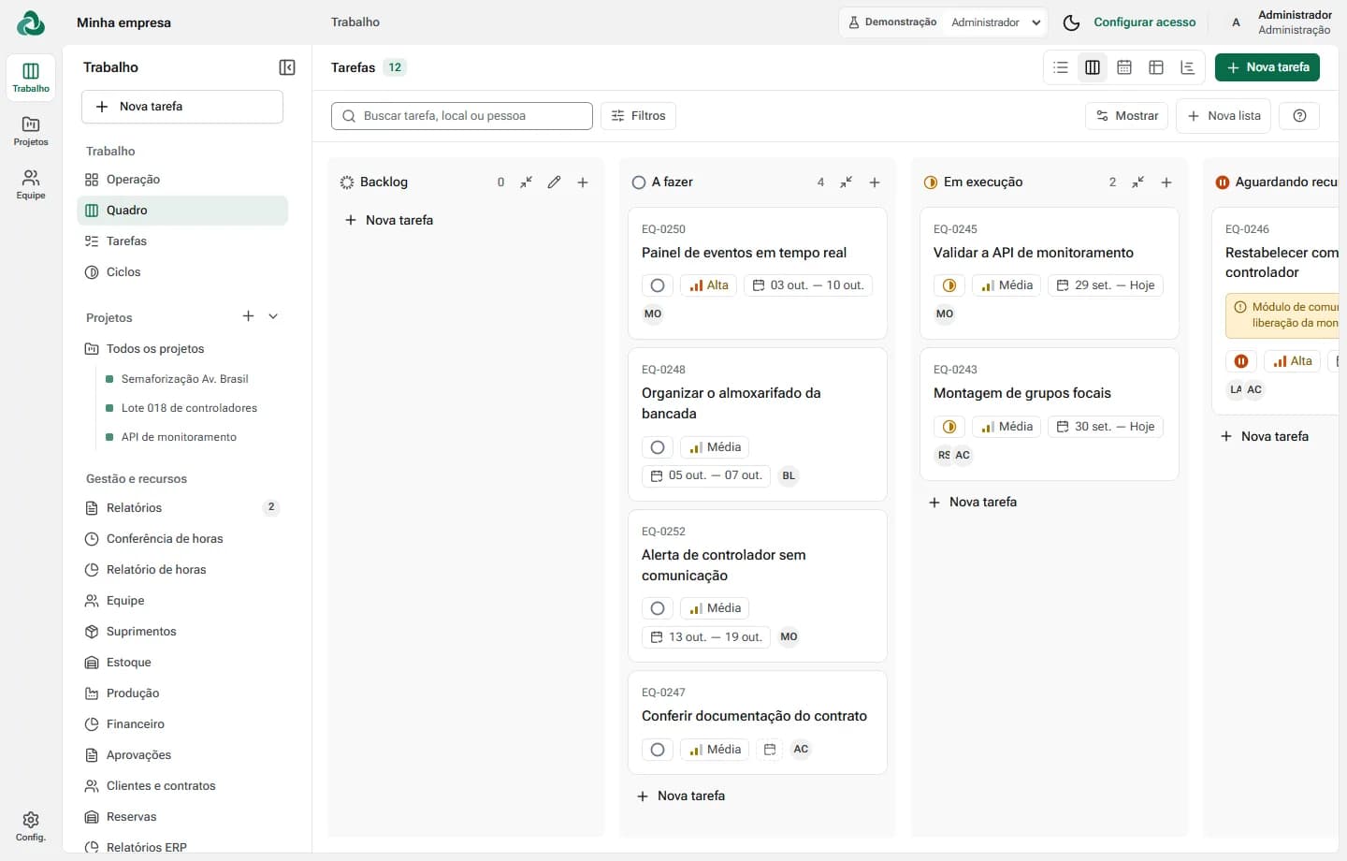Click the green Nova tarefa button
The height and width of the screenshot is (861, 1347).
pos(1267,67)
